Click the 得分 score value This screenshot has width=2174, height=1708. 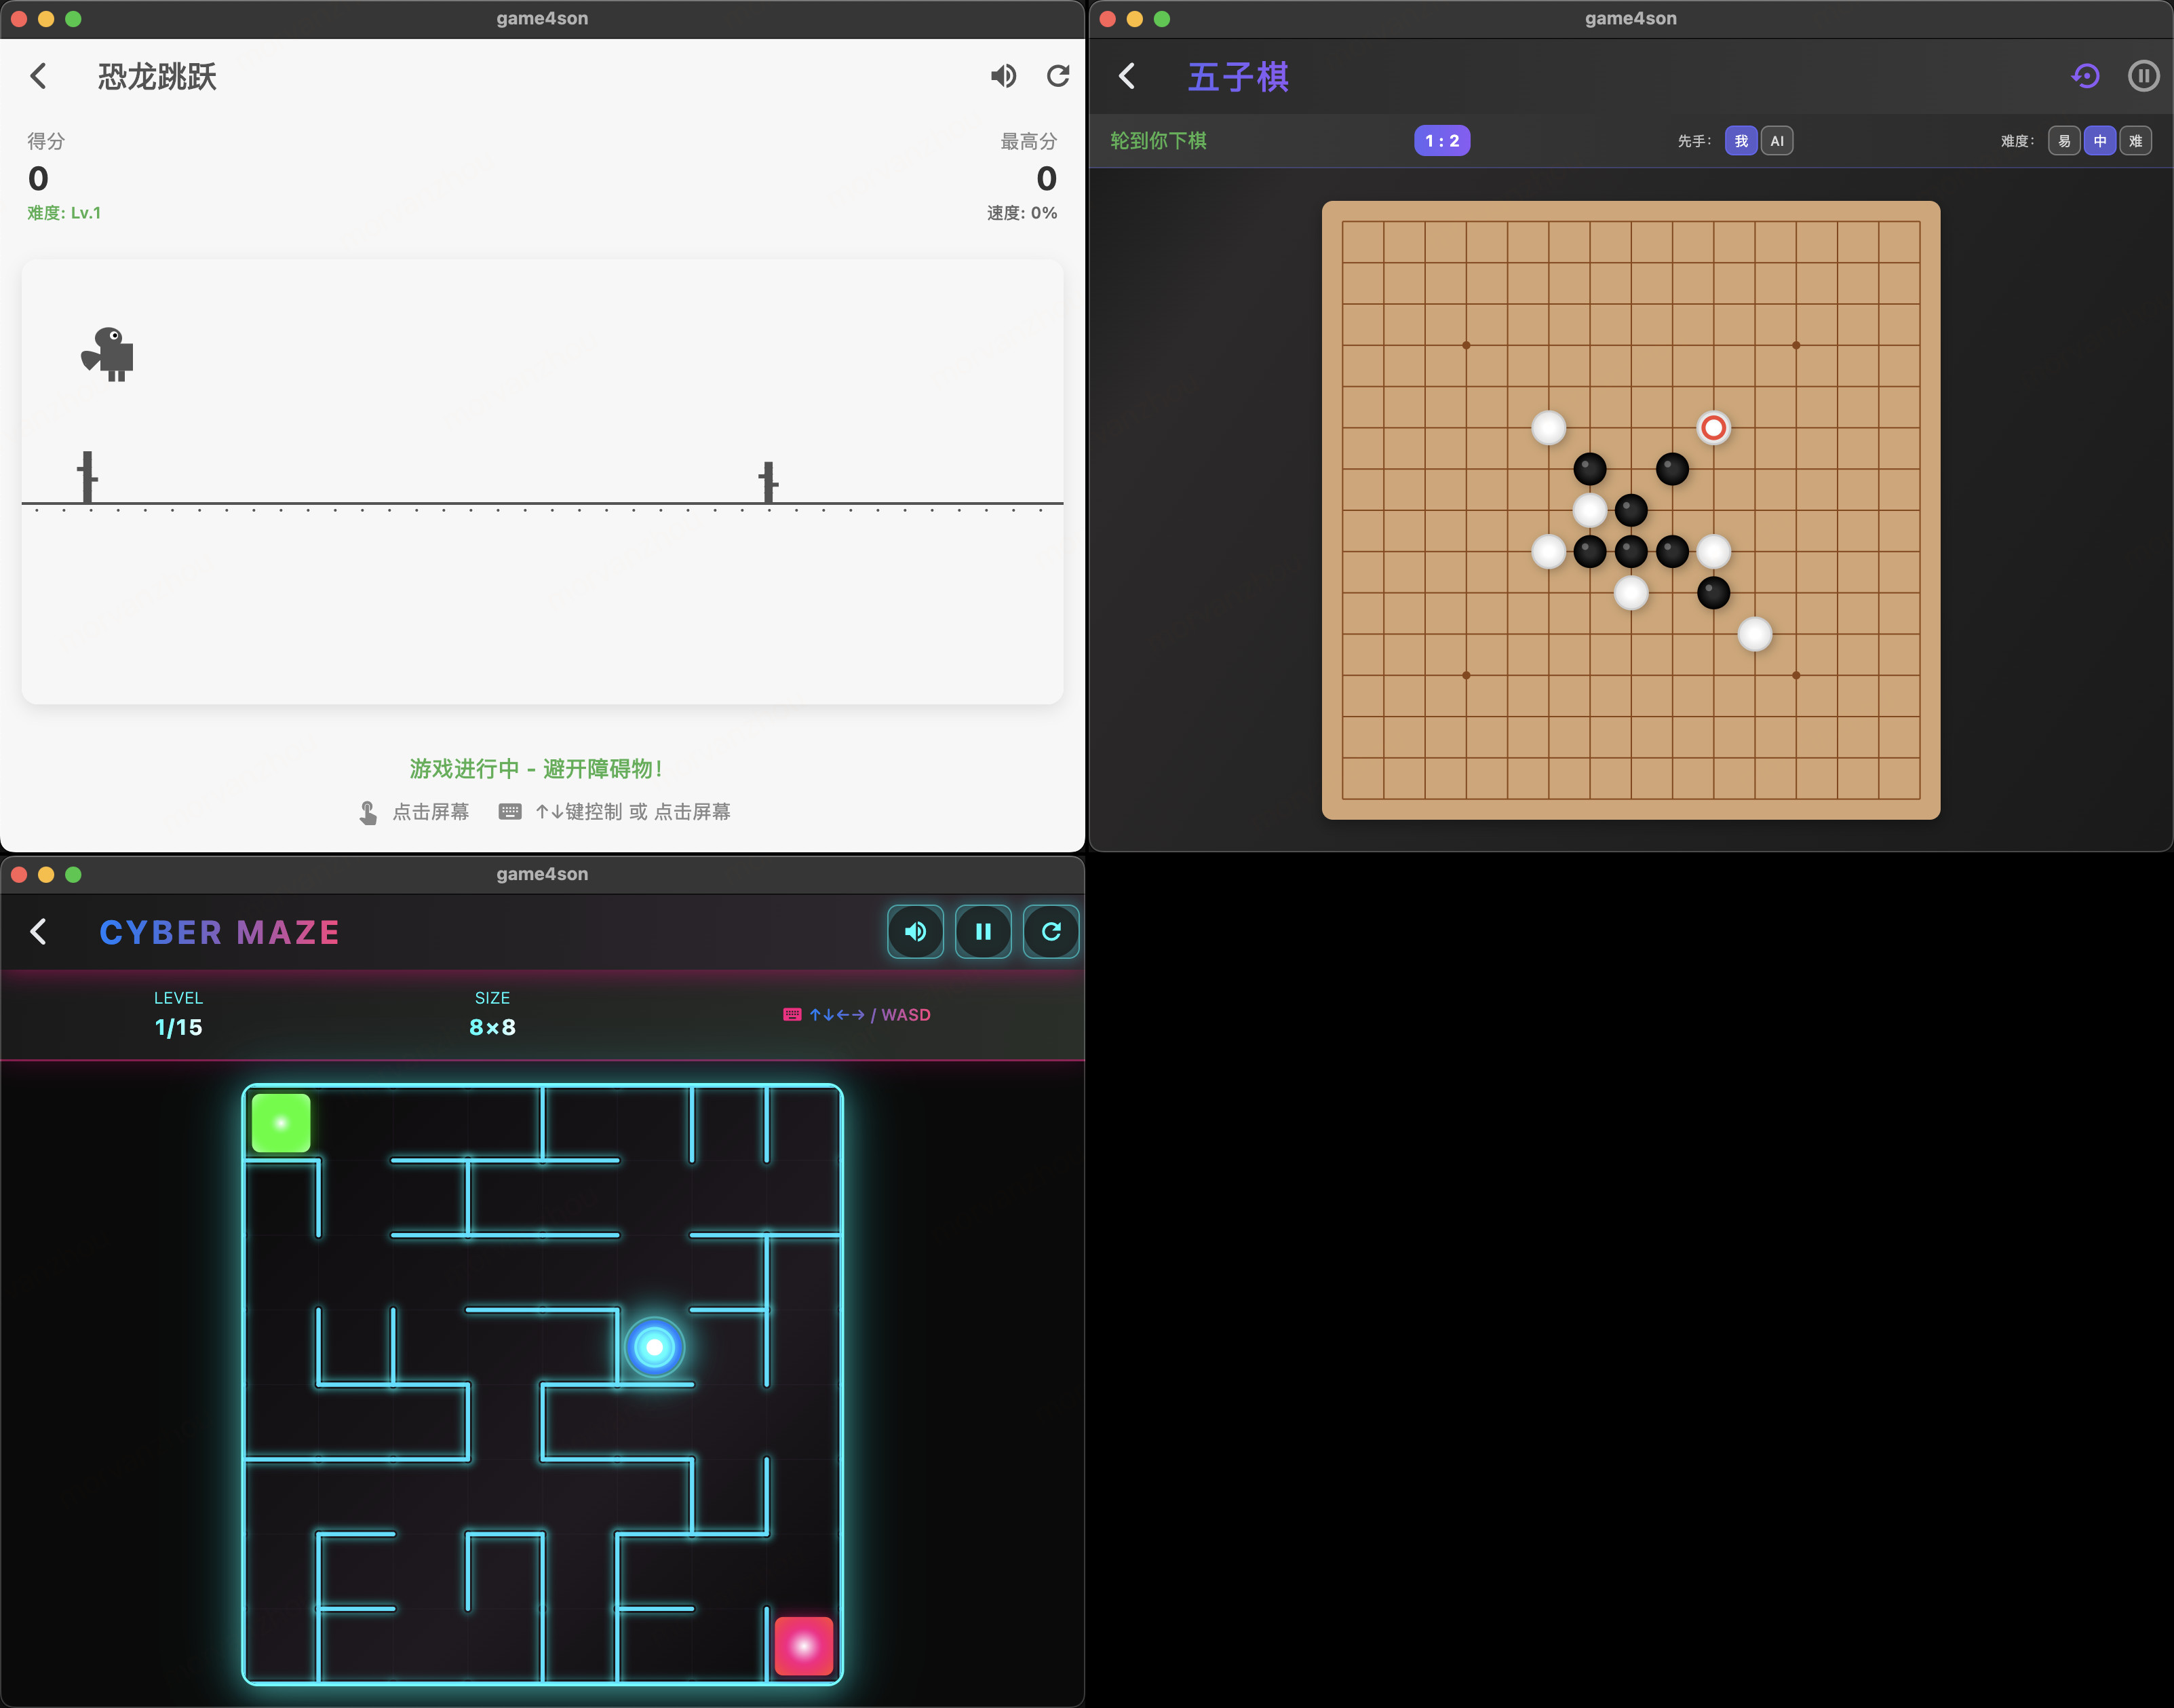[38, 179]
